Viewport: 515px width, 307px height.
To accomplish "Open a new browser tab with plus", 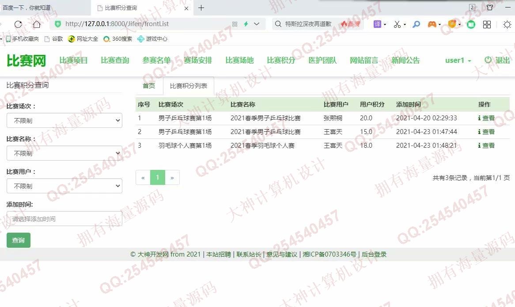I will (x=201, y=8).
